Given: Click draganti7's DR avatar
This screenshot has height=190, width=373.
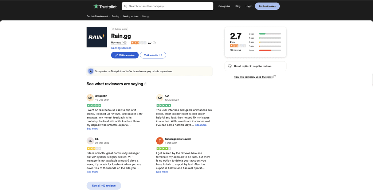Looking at the screenshot, I should (x=90, y=98).
